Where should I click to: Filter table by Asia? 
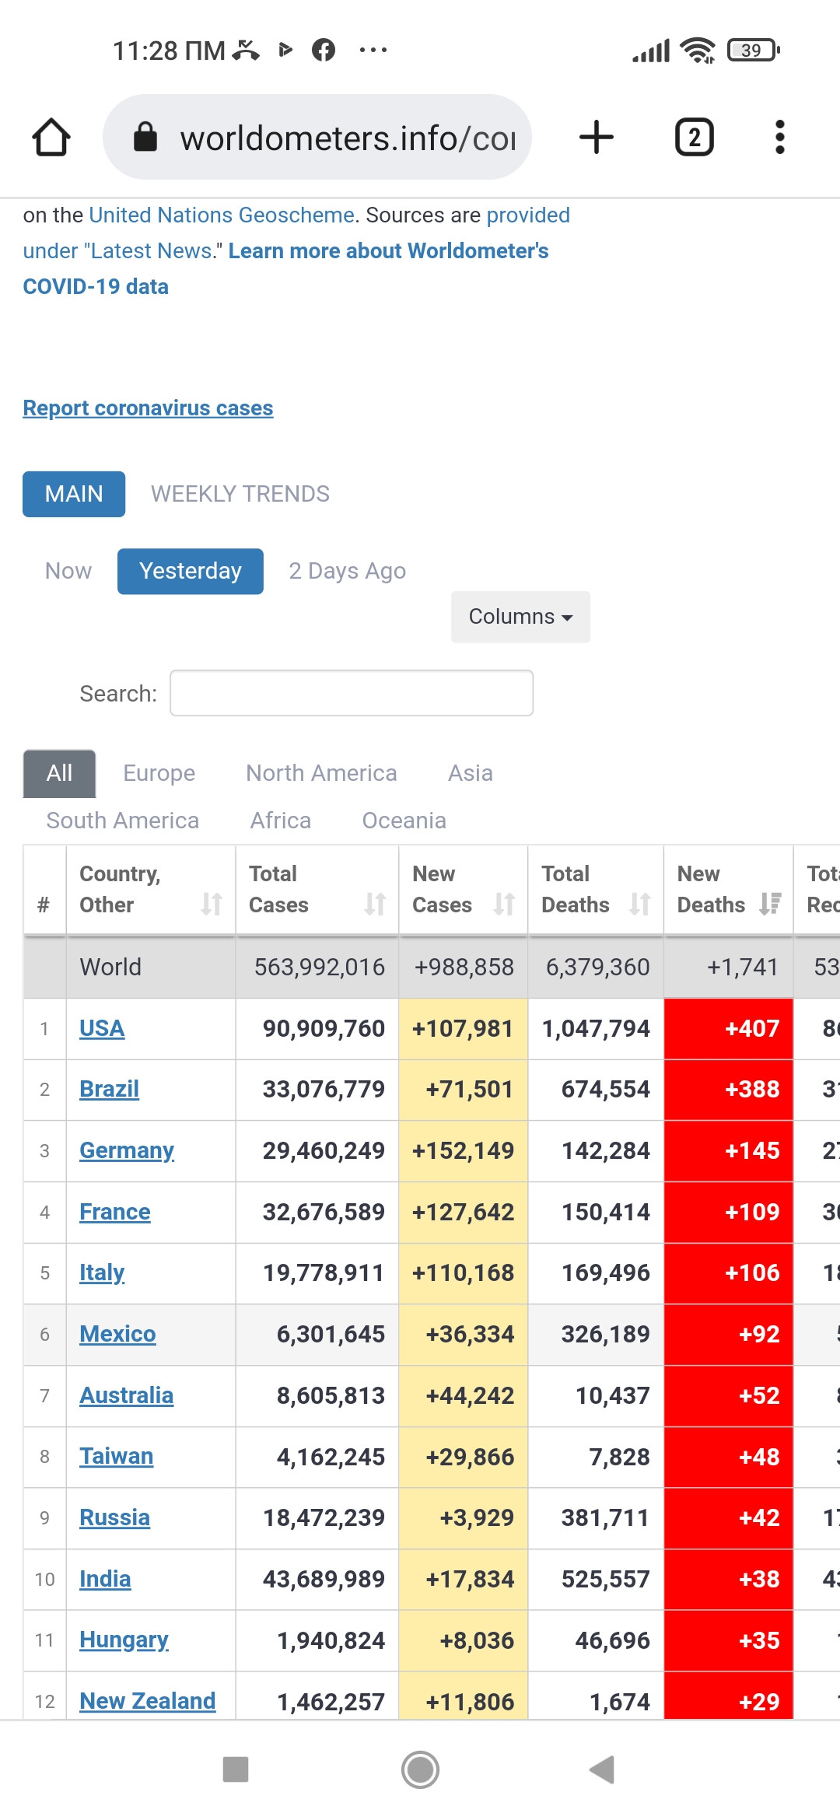coord(471,773)
